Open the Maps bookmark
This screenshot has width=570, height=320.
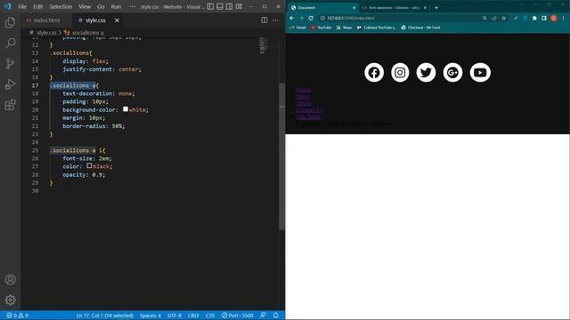click(345, 28)
